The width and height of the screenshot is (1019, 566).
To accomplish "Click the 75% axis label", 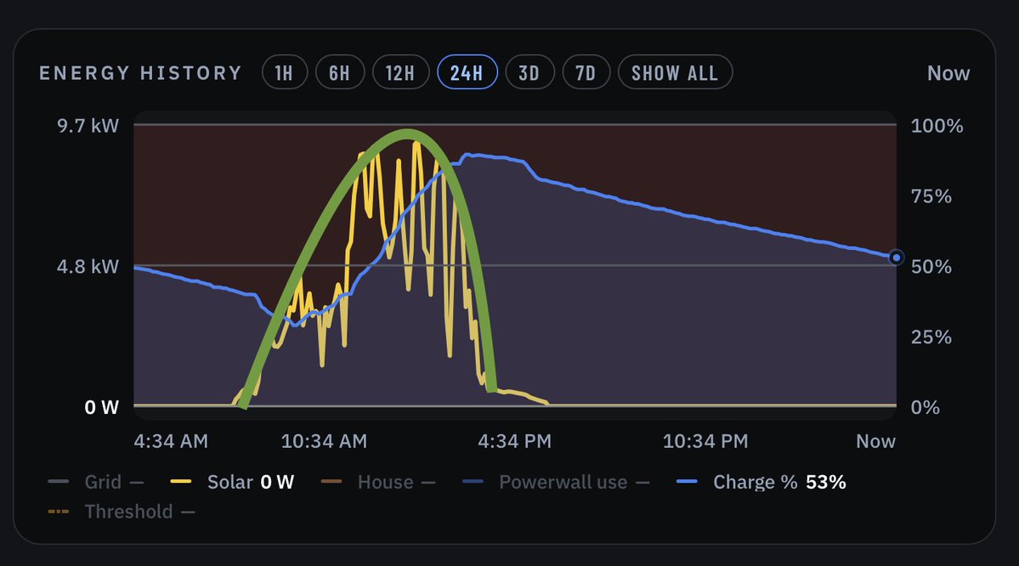I will coord(931,196).
